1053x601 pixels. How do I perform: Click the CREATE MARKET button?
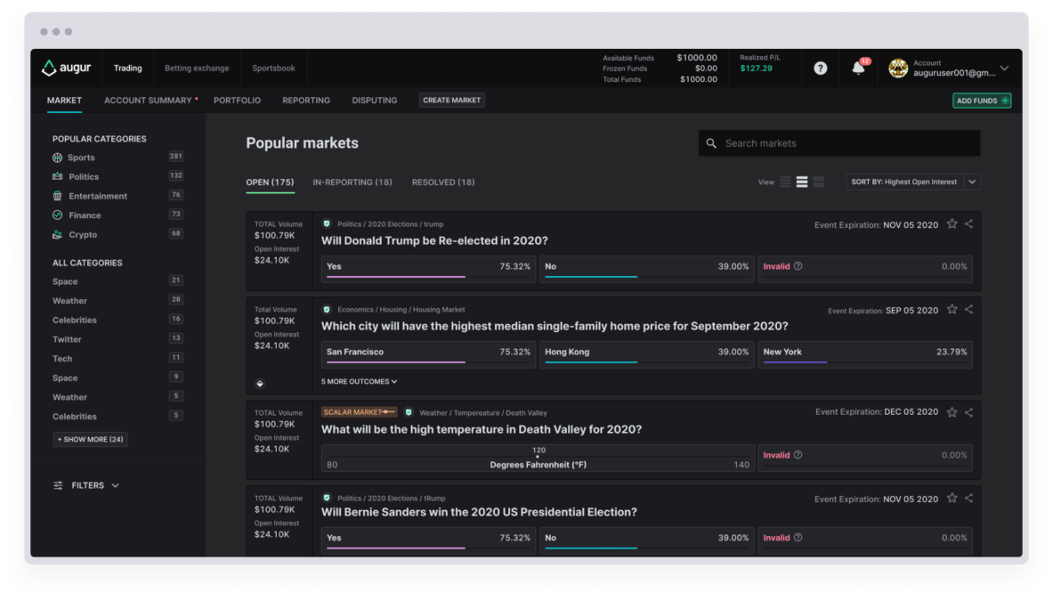pyautogui.click(x=451, y=101)
